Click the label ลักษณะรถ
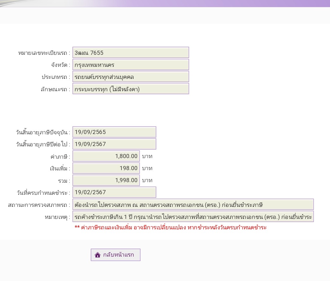 point(55,89)
